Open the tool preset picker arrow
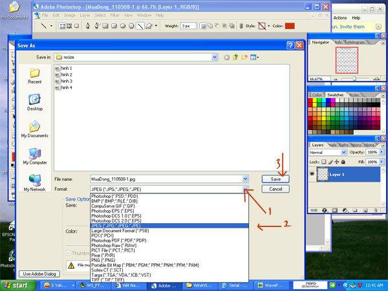 point(51,26)
